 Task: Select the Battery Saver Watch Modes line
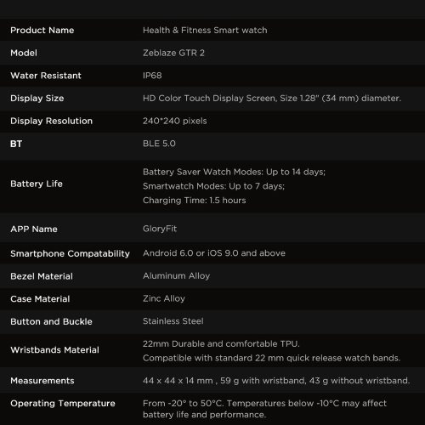pos(234,172)
